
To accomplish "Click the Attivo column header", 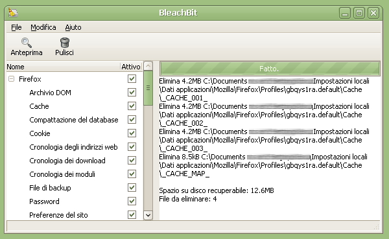I will tap(131, 67).
